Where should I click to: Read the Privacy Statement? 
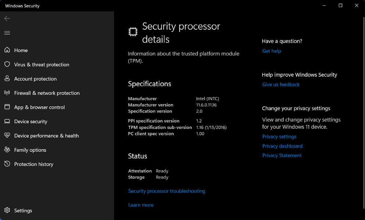(282, 155)
